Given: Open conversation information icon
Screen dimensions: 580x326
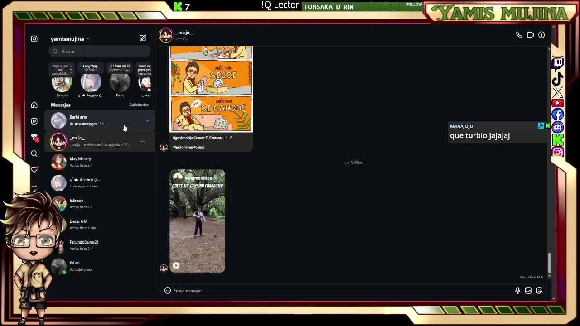Looking at the screenshot, I should (x=541, y=35).
